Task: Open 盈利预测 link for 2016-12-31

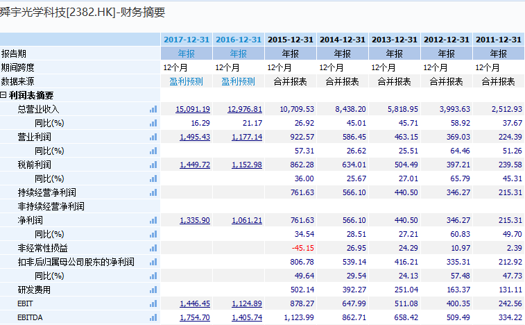Action: point(239,81)
